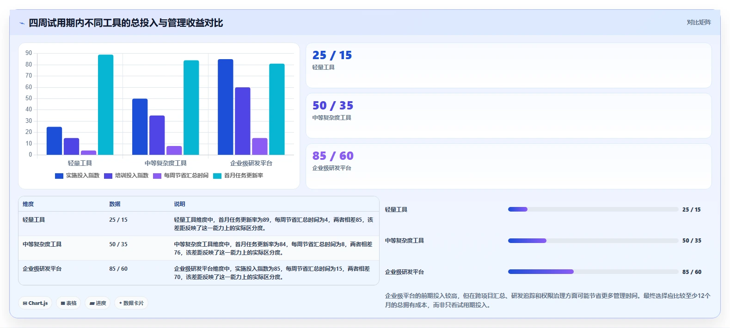Click the 企业级研发平台 label in the progress list

pos(405,272)
